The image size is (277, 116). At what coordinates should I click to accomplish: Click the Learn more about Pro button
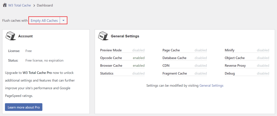click(24, 107)
